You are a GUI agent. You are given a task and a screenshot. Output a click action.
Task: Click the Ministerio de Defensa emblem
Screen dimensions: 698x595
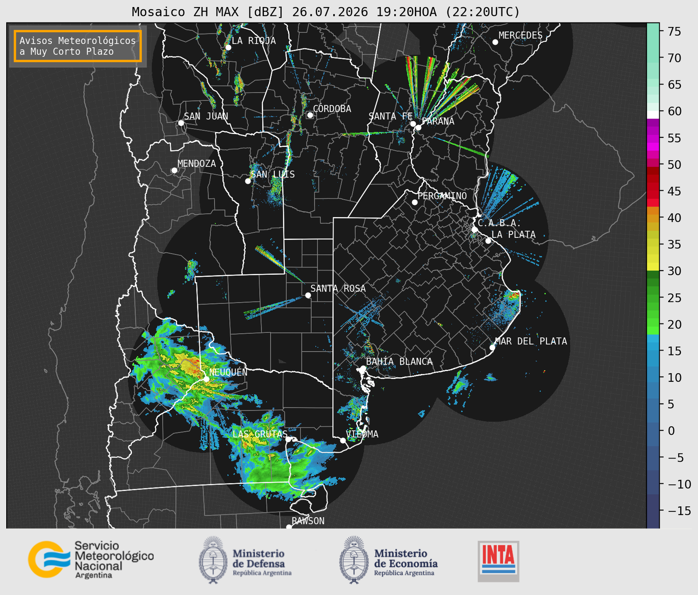pyautogui.click(x=213, y=560)
